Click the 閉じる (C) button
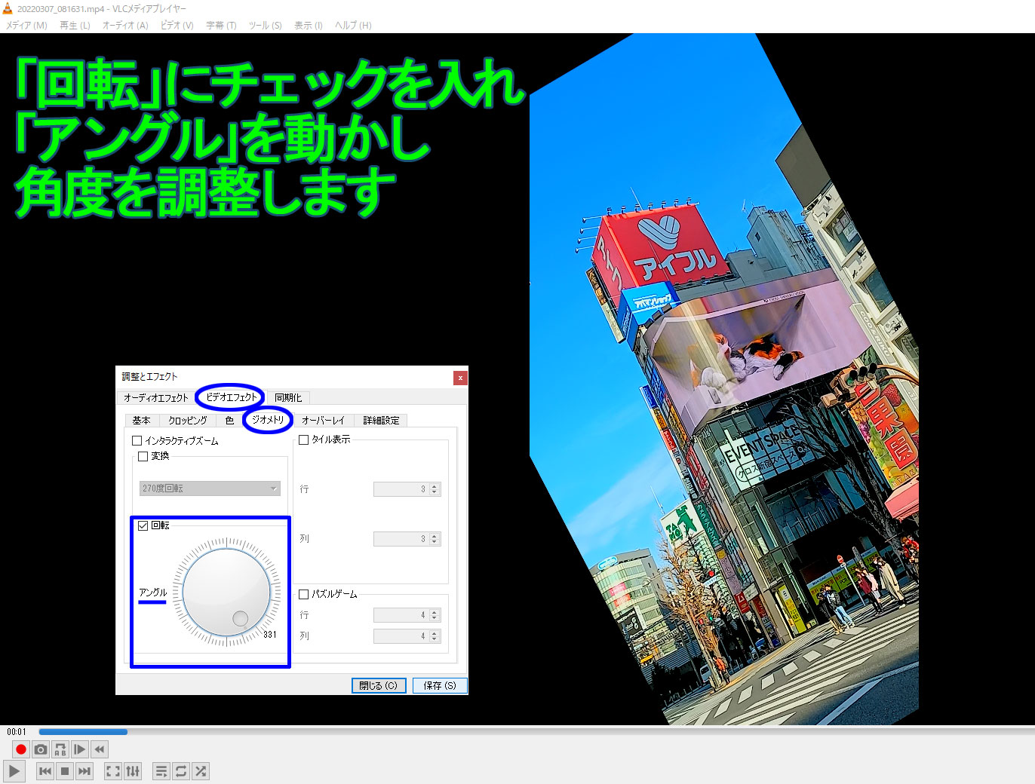 379,686
